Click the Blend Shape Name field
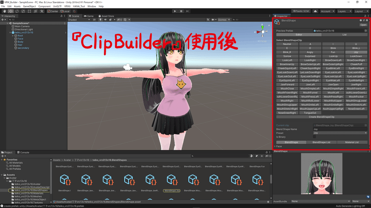This screenshot has height=208, width=371. pyautogui.click(x=340, y=129)
